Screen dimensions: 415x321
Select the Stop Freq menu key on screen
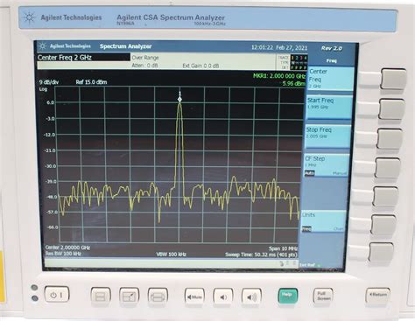coord(327,136)
